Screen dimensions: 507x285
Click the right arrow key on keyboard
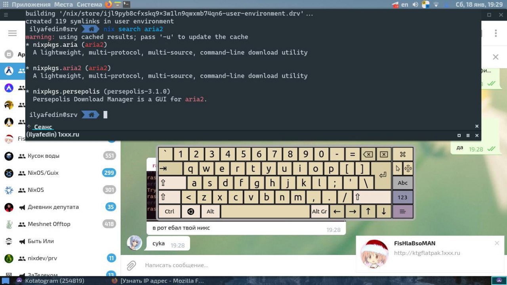tap(353, 211)
